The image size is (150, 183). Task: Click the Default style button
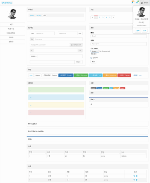50,75
